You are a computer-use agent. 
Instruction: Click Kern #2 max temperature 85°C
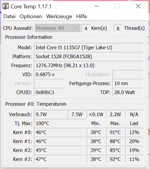pos(115,150)
